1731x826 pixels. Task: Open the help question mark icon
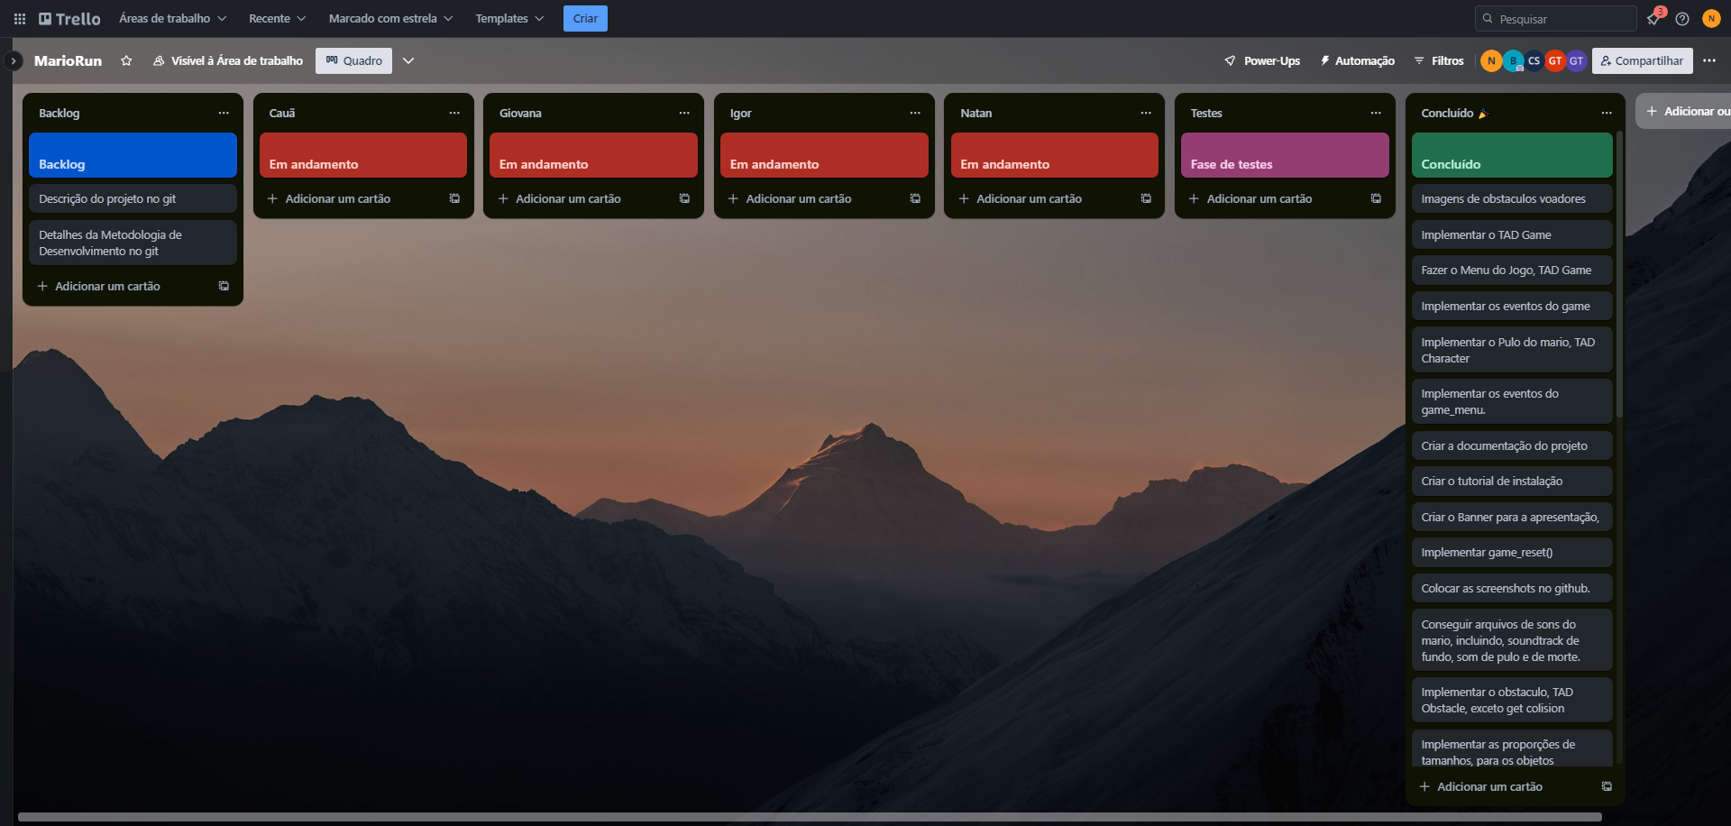[1682, 19]
